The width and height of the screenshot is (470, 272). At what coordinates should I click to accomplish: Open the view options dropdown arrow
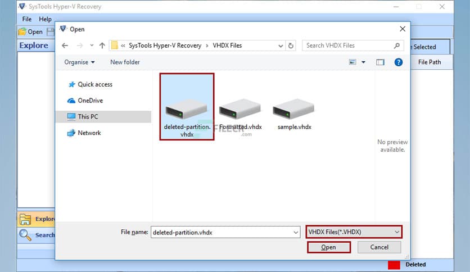tap(363, 62)
